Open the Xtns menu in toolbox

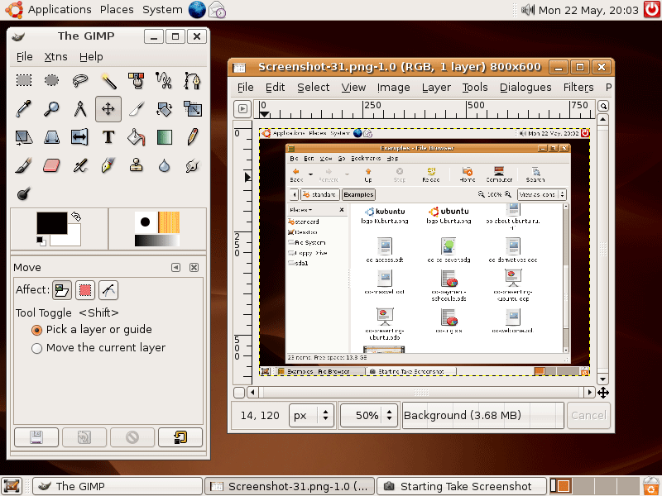pos(56,57)
